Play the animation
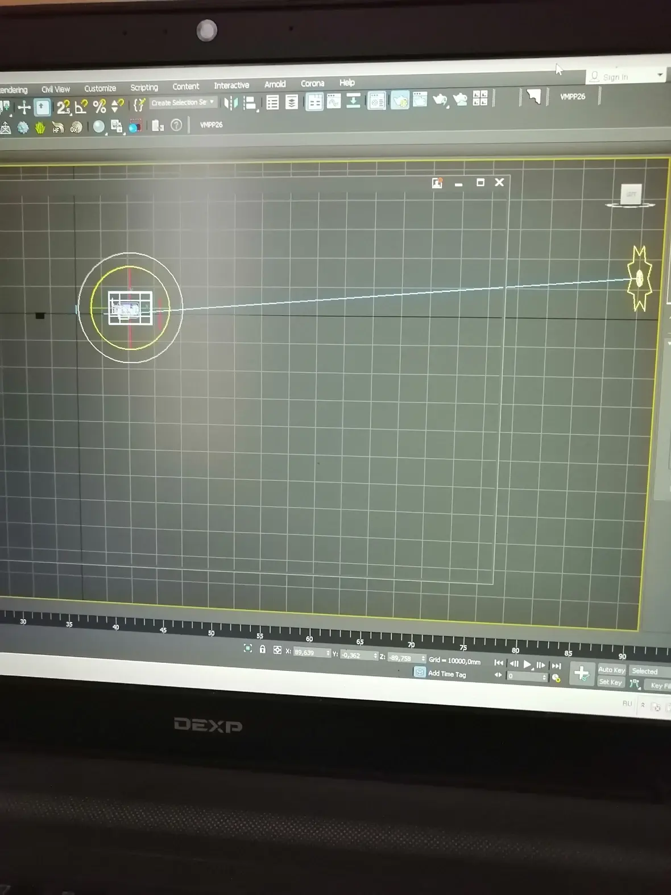This screenshot has width=671, height=895. pyautogui.click(x=528, y=664)
